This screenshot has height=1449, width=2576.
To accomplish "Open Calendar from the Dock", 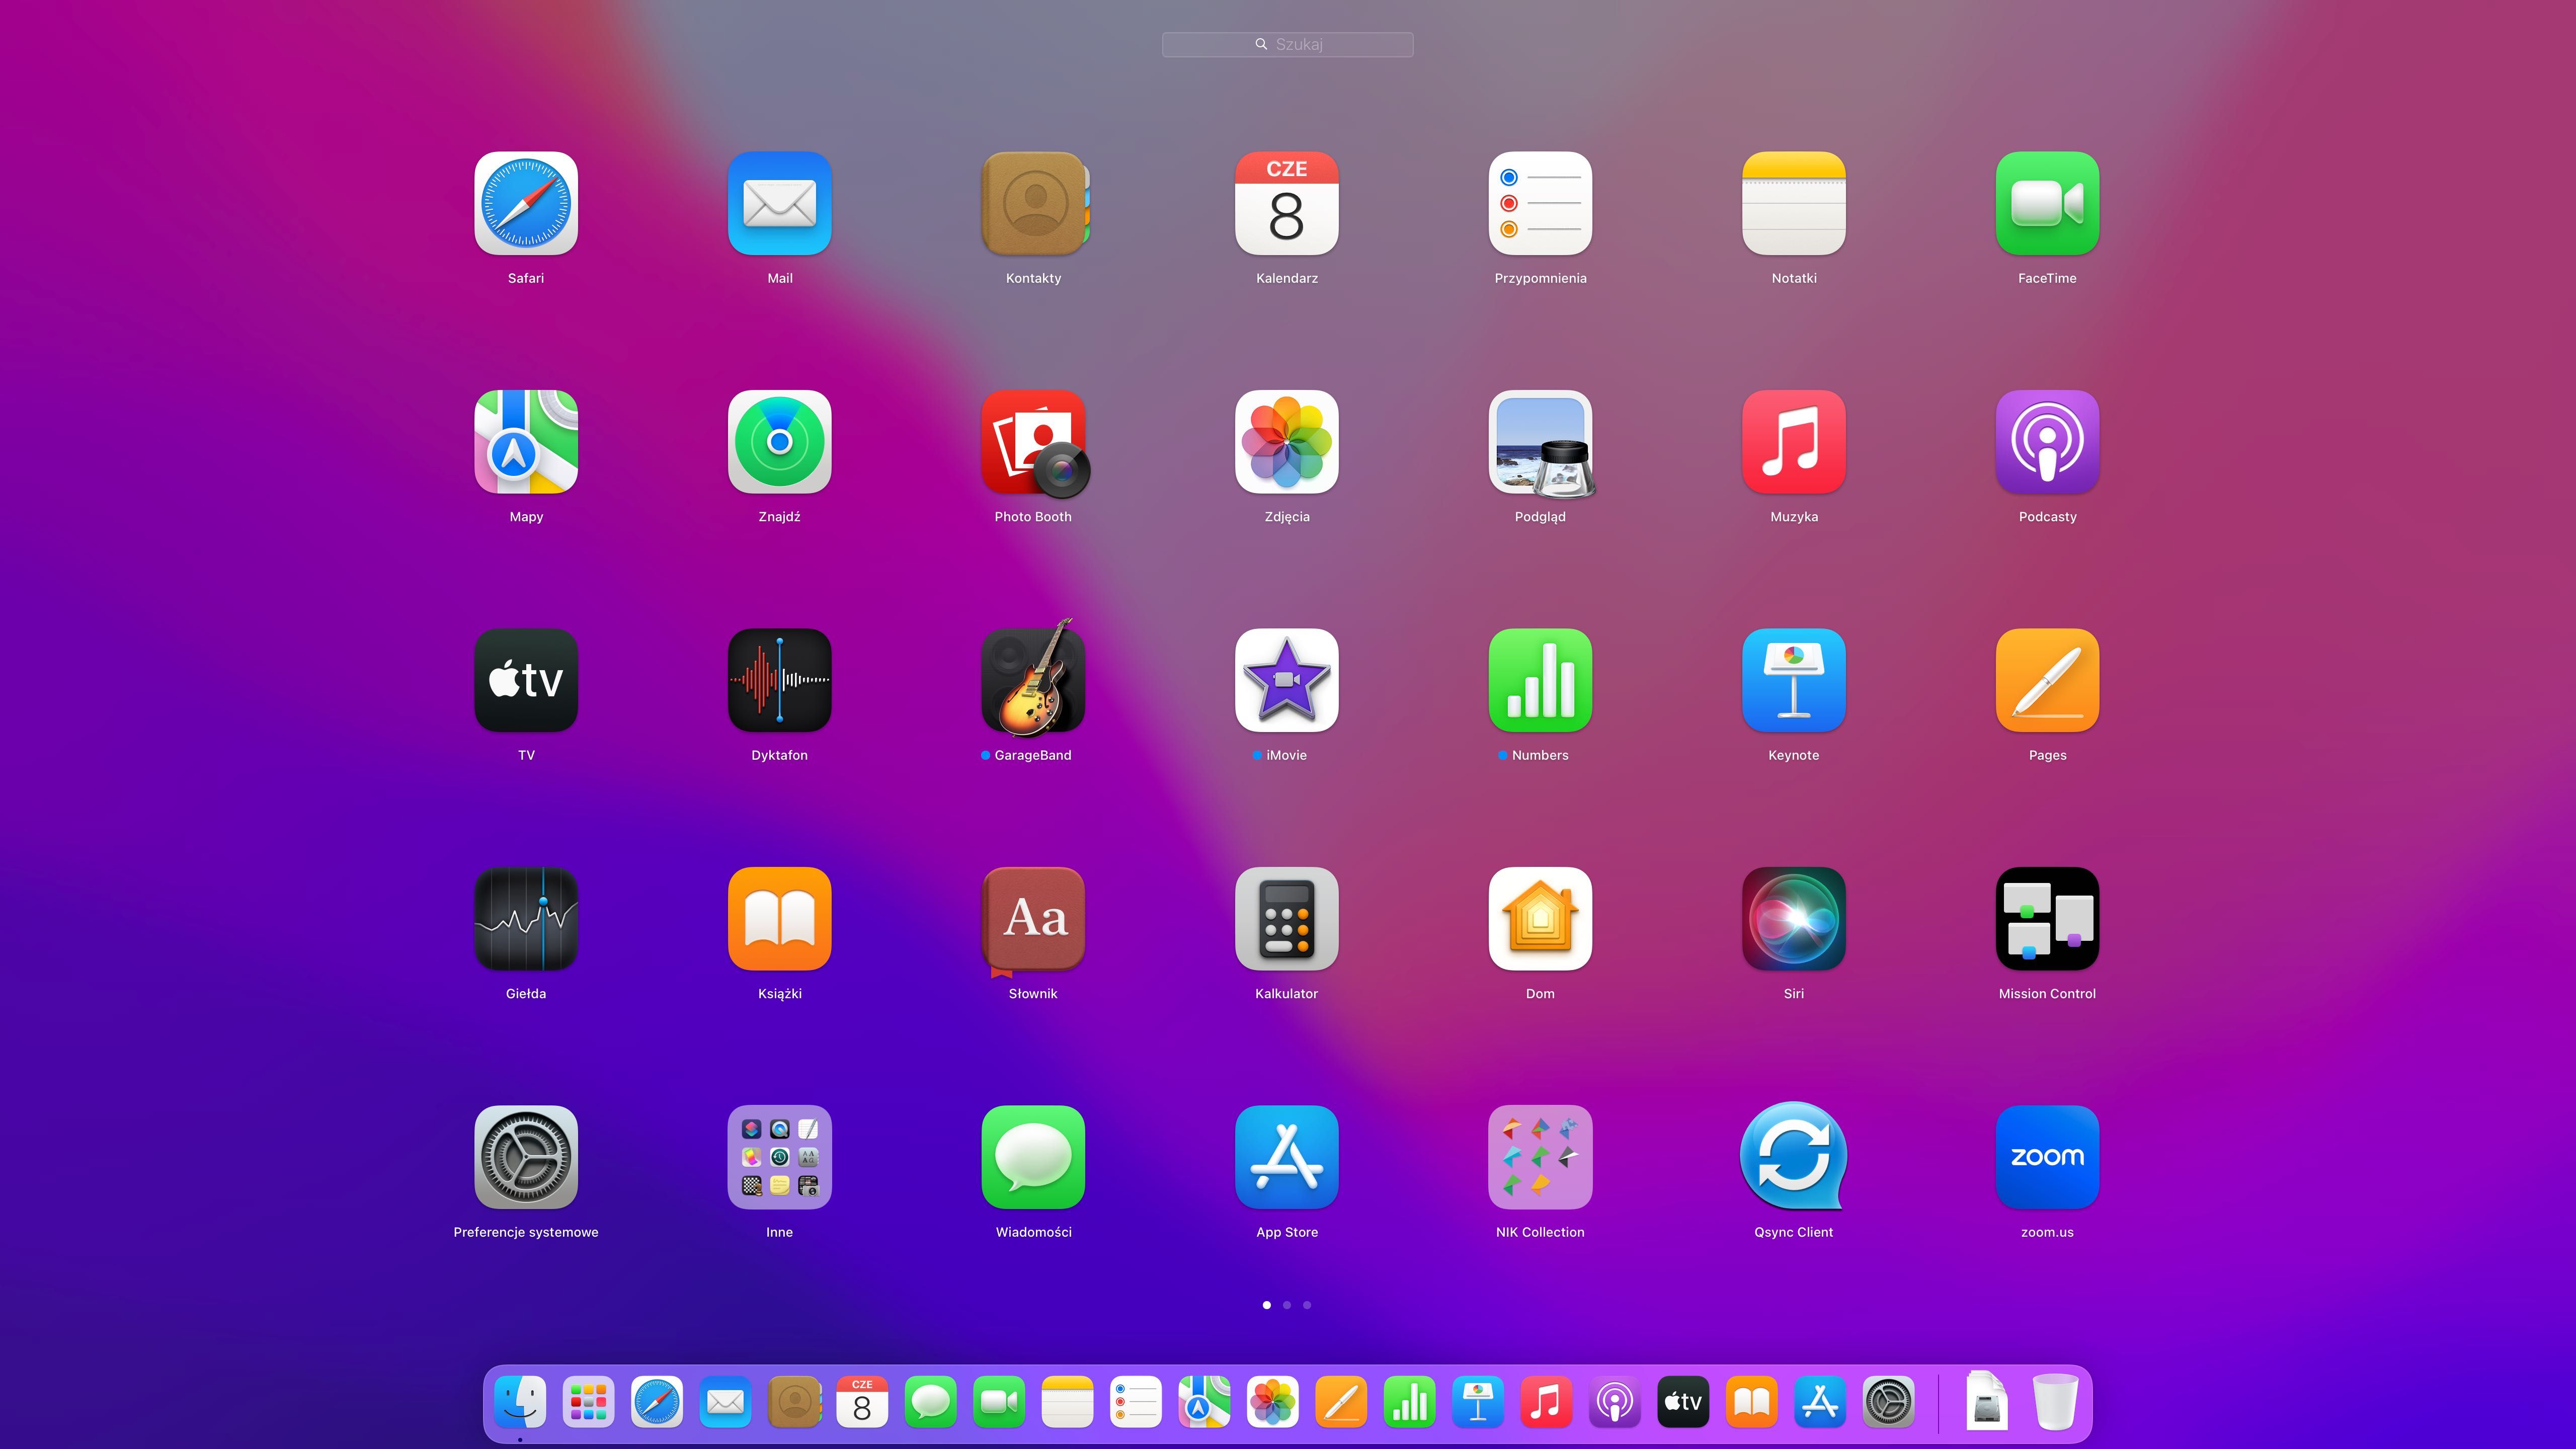I will [862, 1402].
